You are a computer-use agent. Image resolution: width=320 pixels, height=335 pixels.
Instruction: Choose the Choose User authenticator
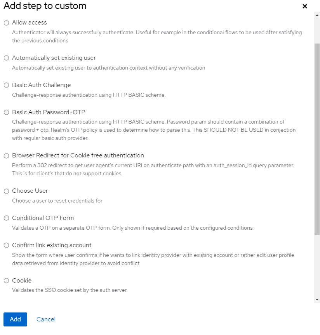click(x=6, y=191)
